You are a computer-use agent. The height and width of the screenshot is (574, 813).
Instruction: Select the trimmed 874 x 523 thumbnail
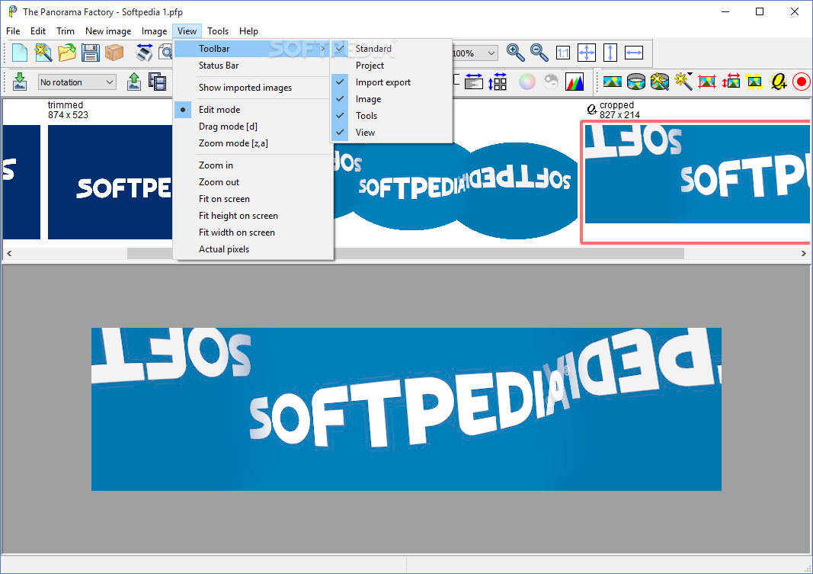coord(110,182)
